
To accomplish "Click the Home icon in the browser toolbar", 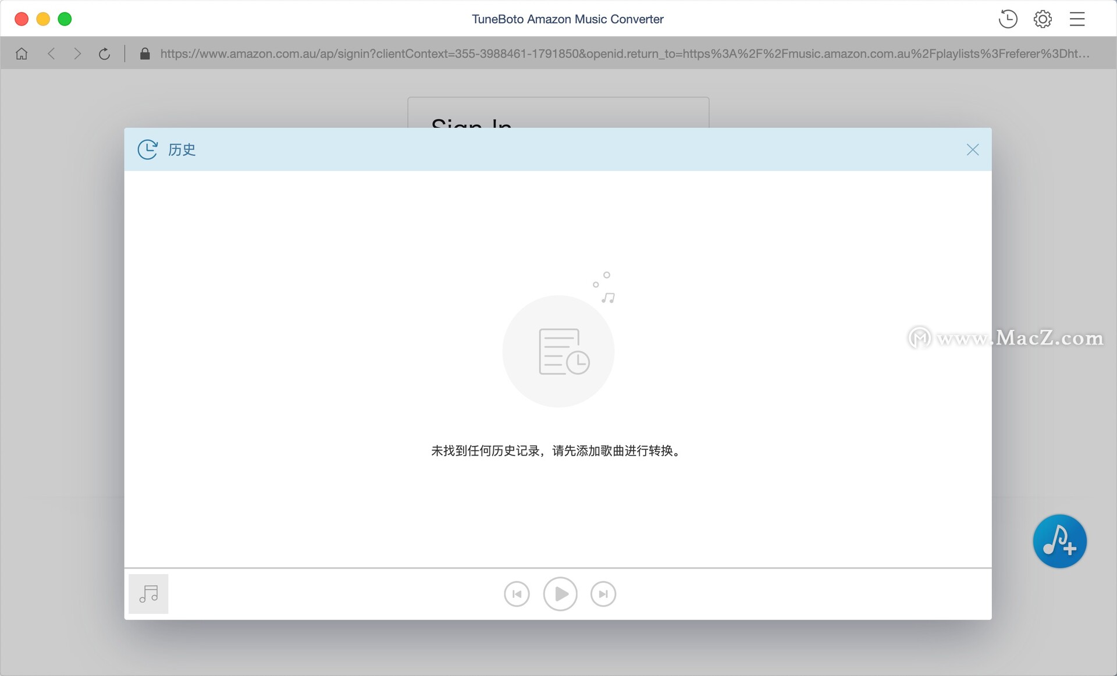I will pyautogui.click(x=22, y=53).
